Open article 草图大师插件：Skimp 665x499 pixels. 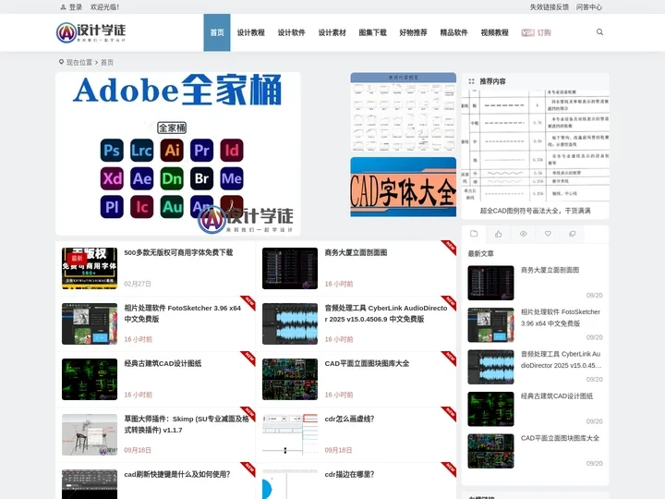pyautogui.click(x=187, y=424)
